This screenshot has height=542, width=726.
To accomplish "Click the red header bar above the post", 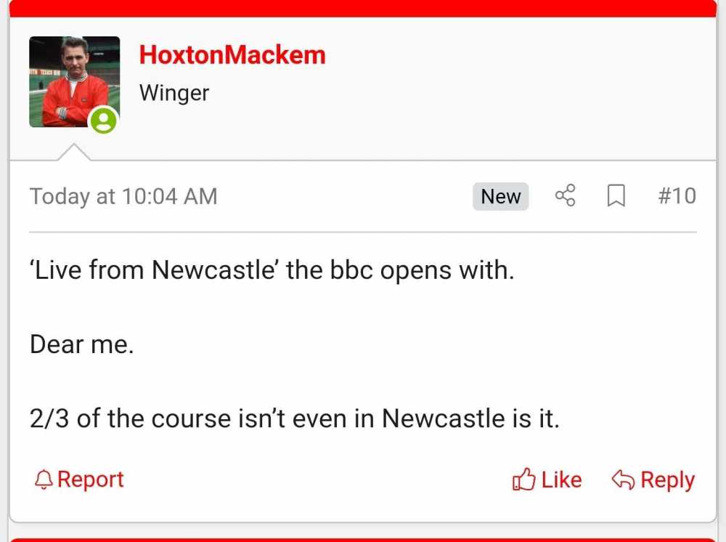I will [x=363, y=7].
